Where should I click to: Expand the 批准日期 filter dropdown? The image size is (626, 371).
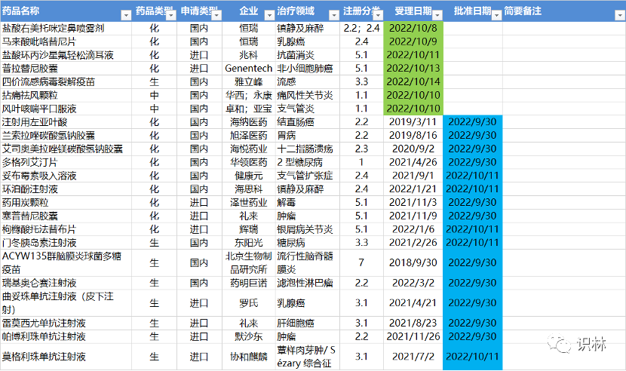pyautogui.click(x=496, y=14)
